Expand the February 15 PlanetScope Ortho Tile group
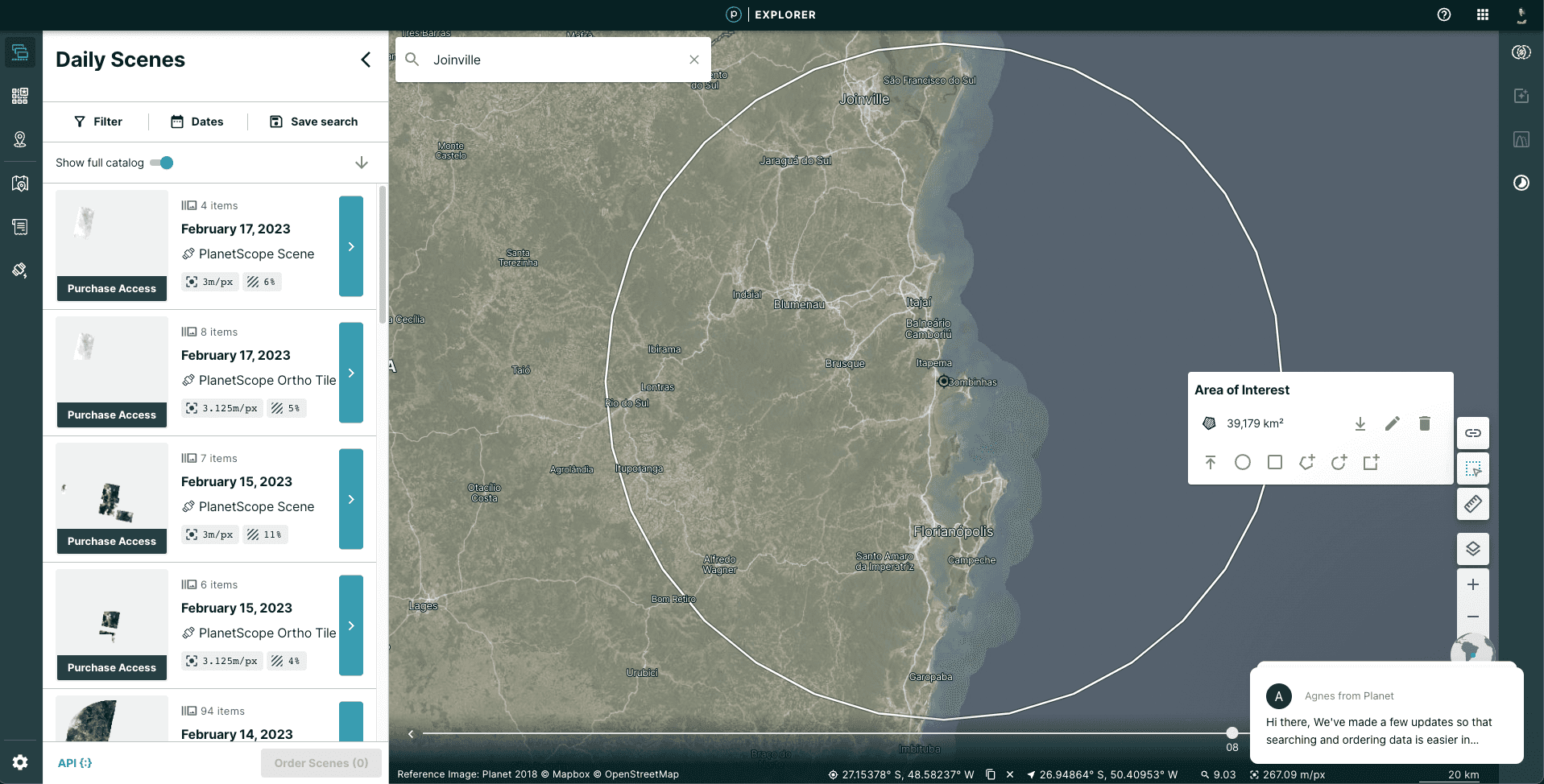This screenshot has width=1544, height=784. pos(351,625)
